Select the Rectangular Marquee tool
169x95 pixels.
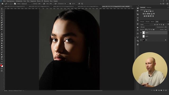pyautogui.click(x=2, y=11)
